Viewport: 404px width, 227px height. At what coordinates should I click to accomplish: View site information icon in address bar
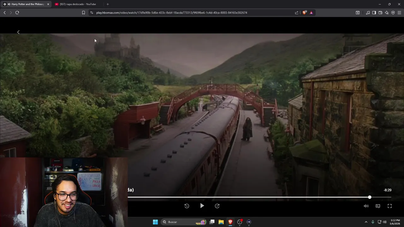click(92, 13)
